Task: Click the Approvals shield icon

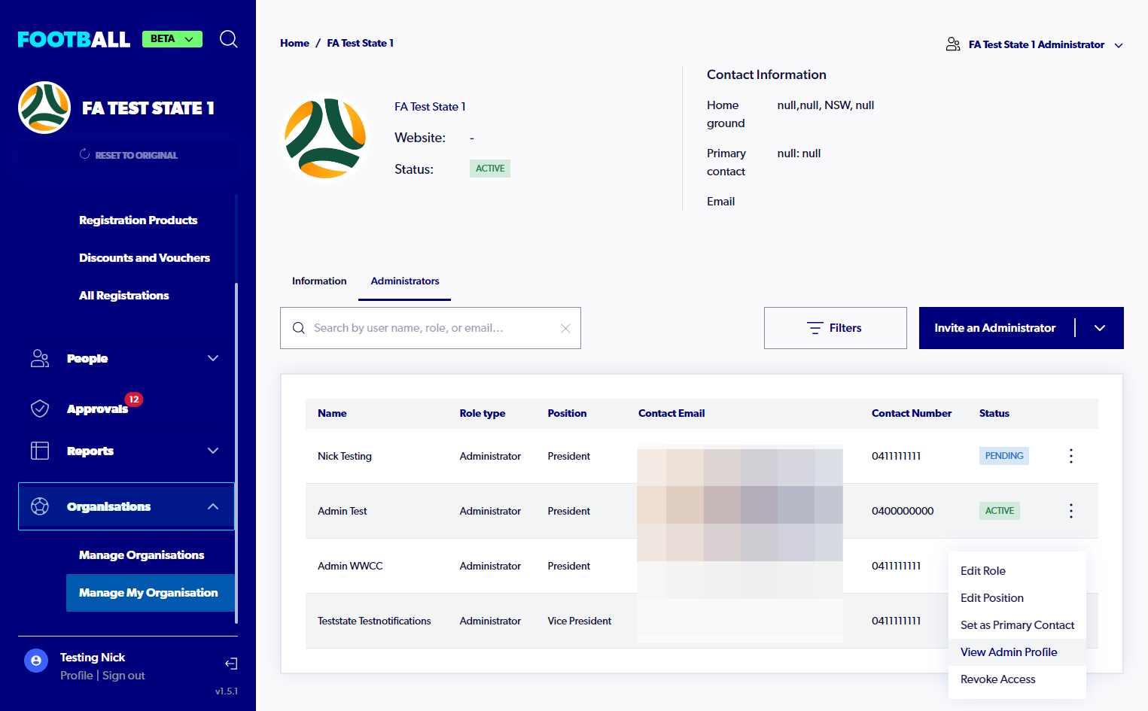Action: [40, 409]
